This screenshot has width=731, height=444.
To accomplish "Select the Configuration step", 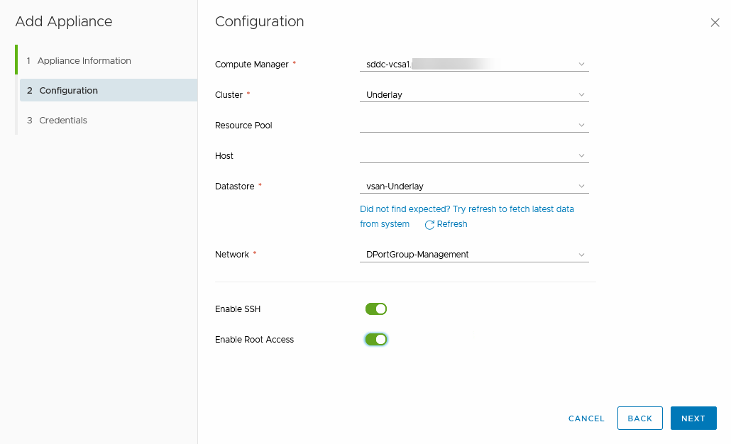I will coord(68,91).
